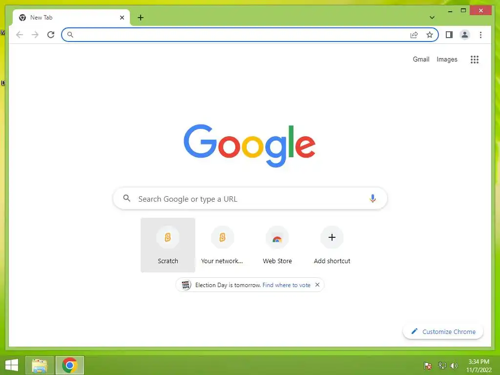
Task: Open the Web Store shortcut
Action: coord(277,245)
